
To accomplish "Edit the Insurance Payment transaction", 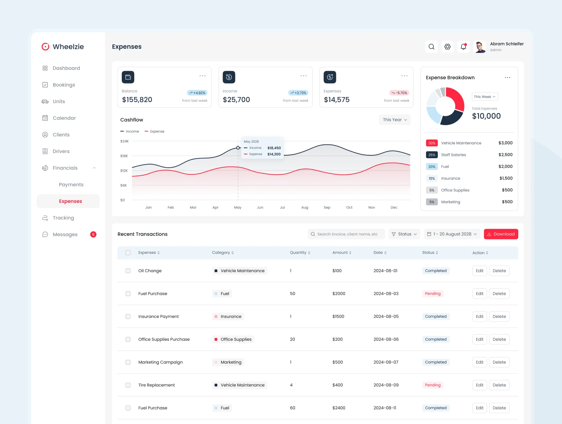I will tap(480, 316).
